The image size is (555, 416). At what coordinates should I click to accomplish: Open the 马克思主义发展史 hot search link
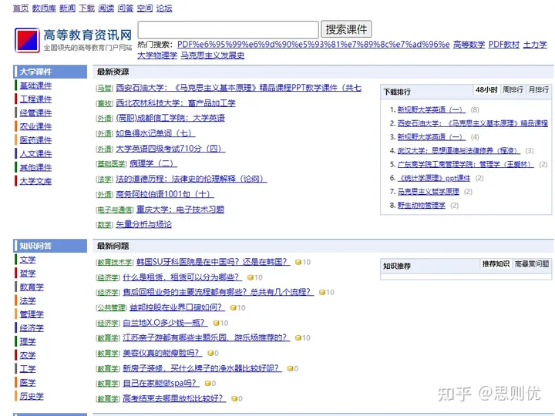tap(213, 55)
